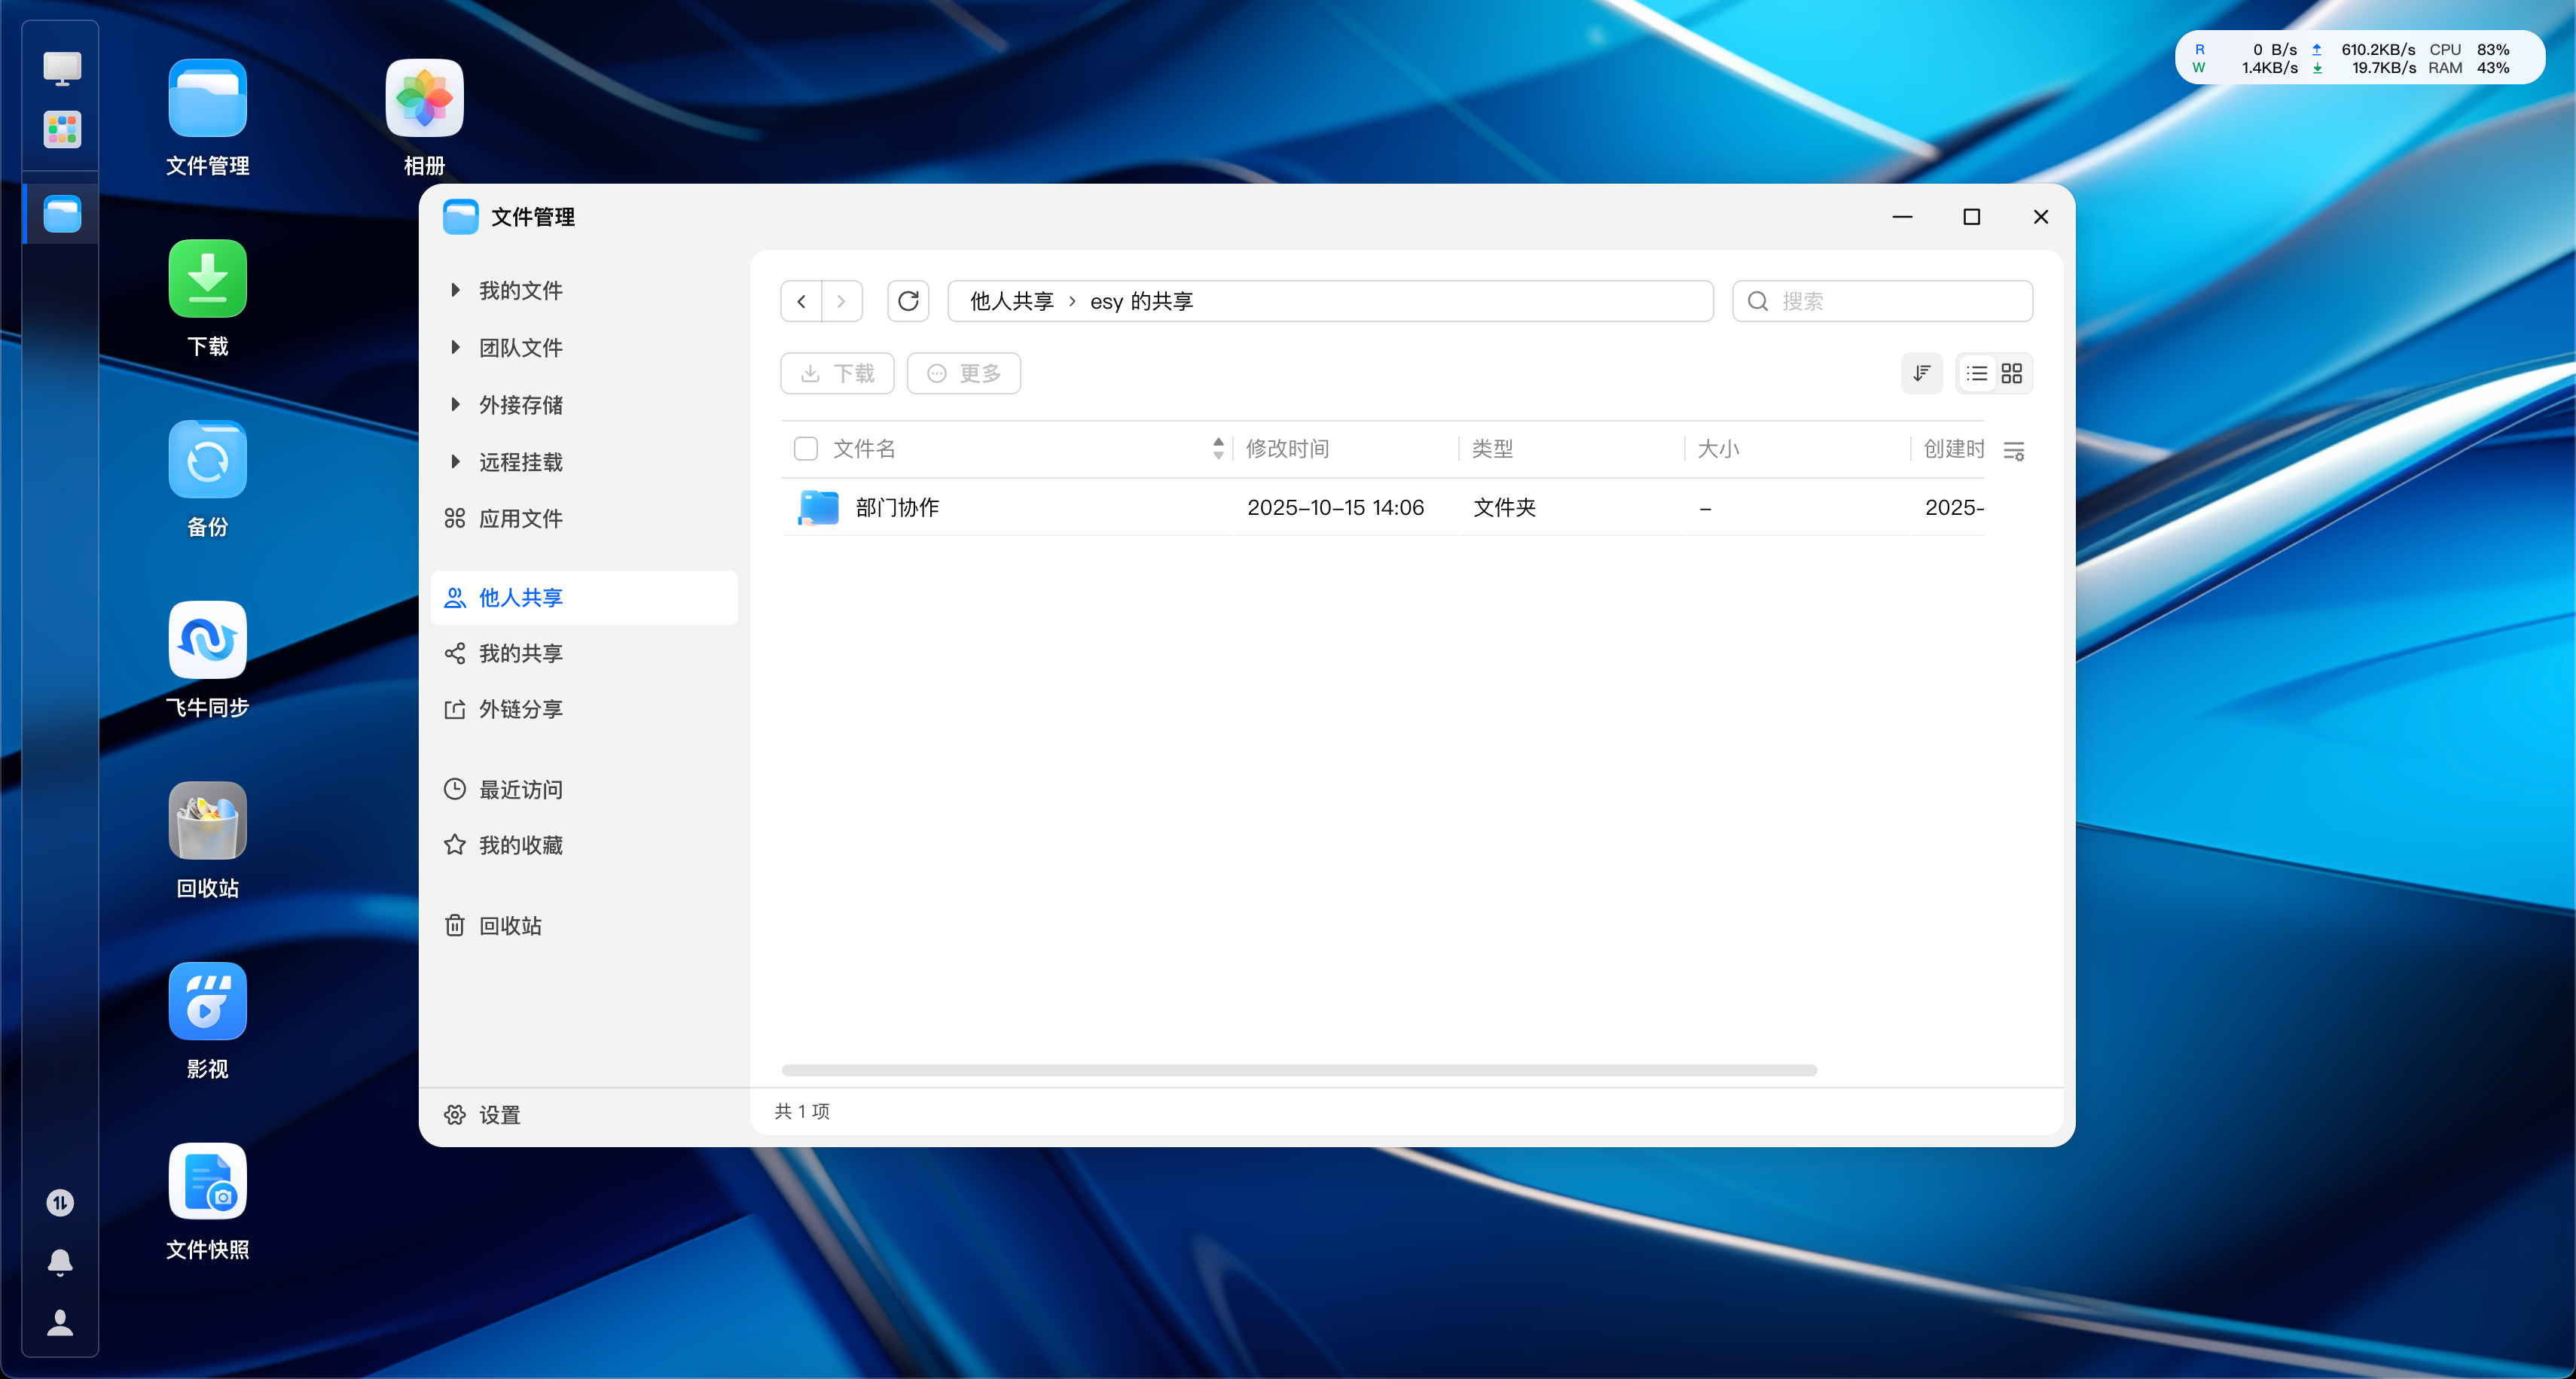2576x1379 pixels.
Task: Open 外链分享 in the sidebar
Action: pyautogui.click(x=584, y=710)
